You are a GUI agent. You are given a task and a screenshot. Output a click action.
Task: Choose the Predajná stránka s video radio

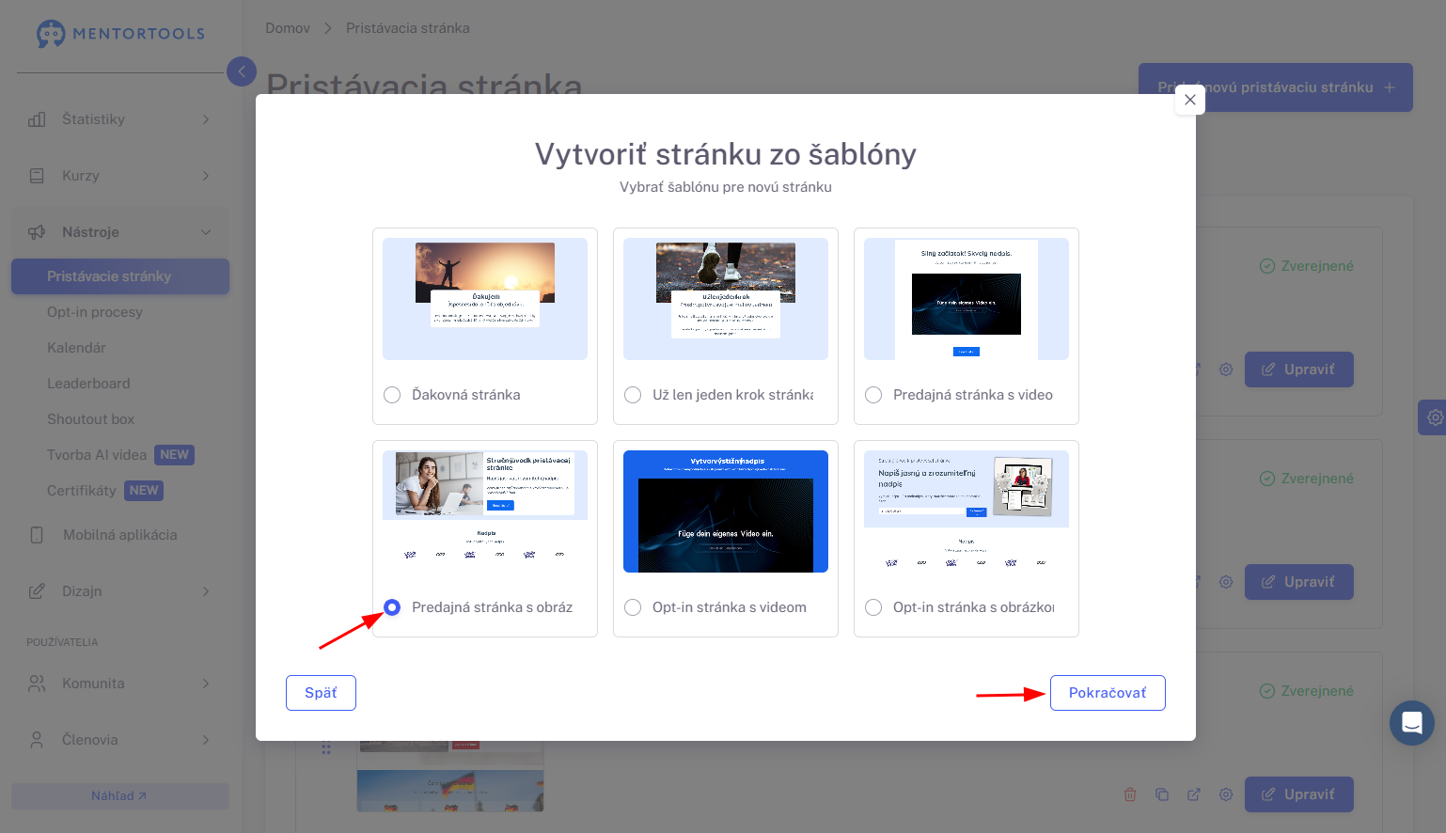pyautogui.click(x=873, y=395)
